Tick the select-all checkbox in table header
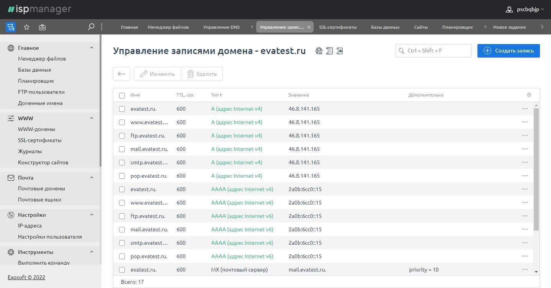The height and width of the screenshot is (288, 551). click(122, 95)
